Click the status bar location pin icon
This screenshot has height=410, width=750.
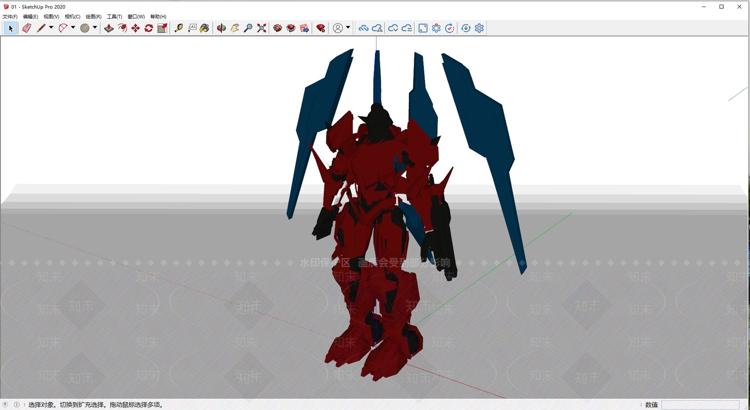(5, 404)
